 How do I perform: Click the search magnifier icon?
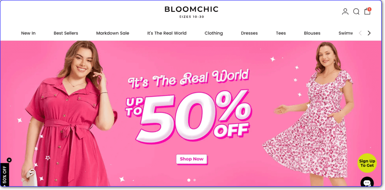356,12
